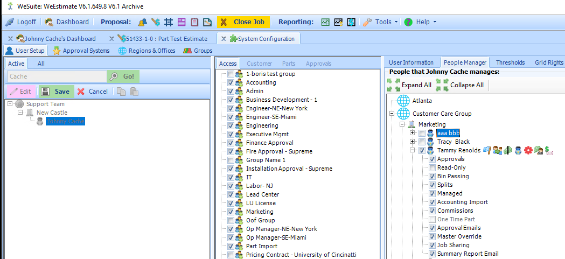The height and width of the screenshot is (259, 565).
Task: Expand the aaa bbb user node
Action: 412,134
